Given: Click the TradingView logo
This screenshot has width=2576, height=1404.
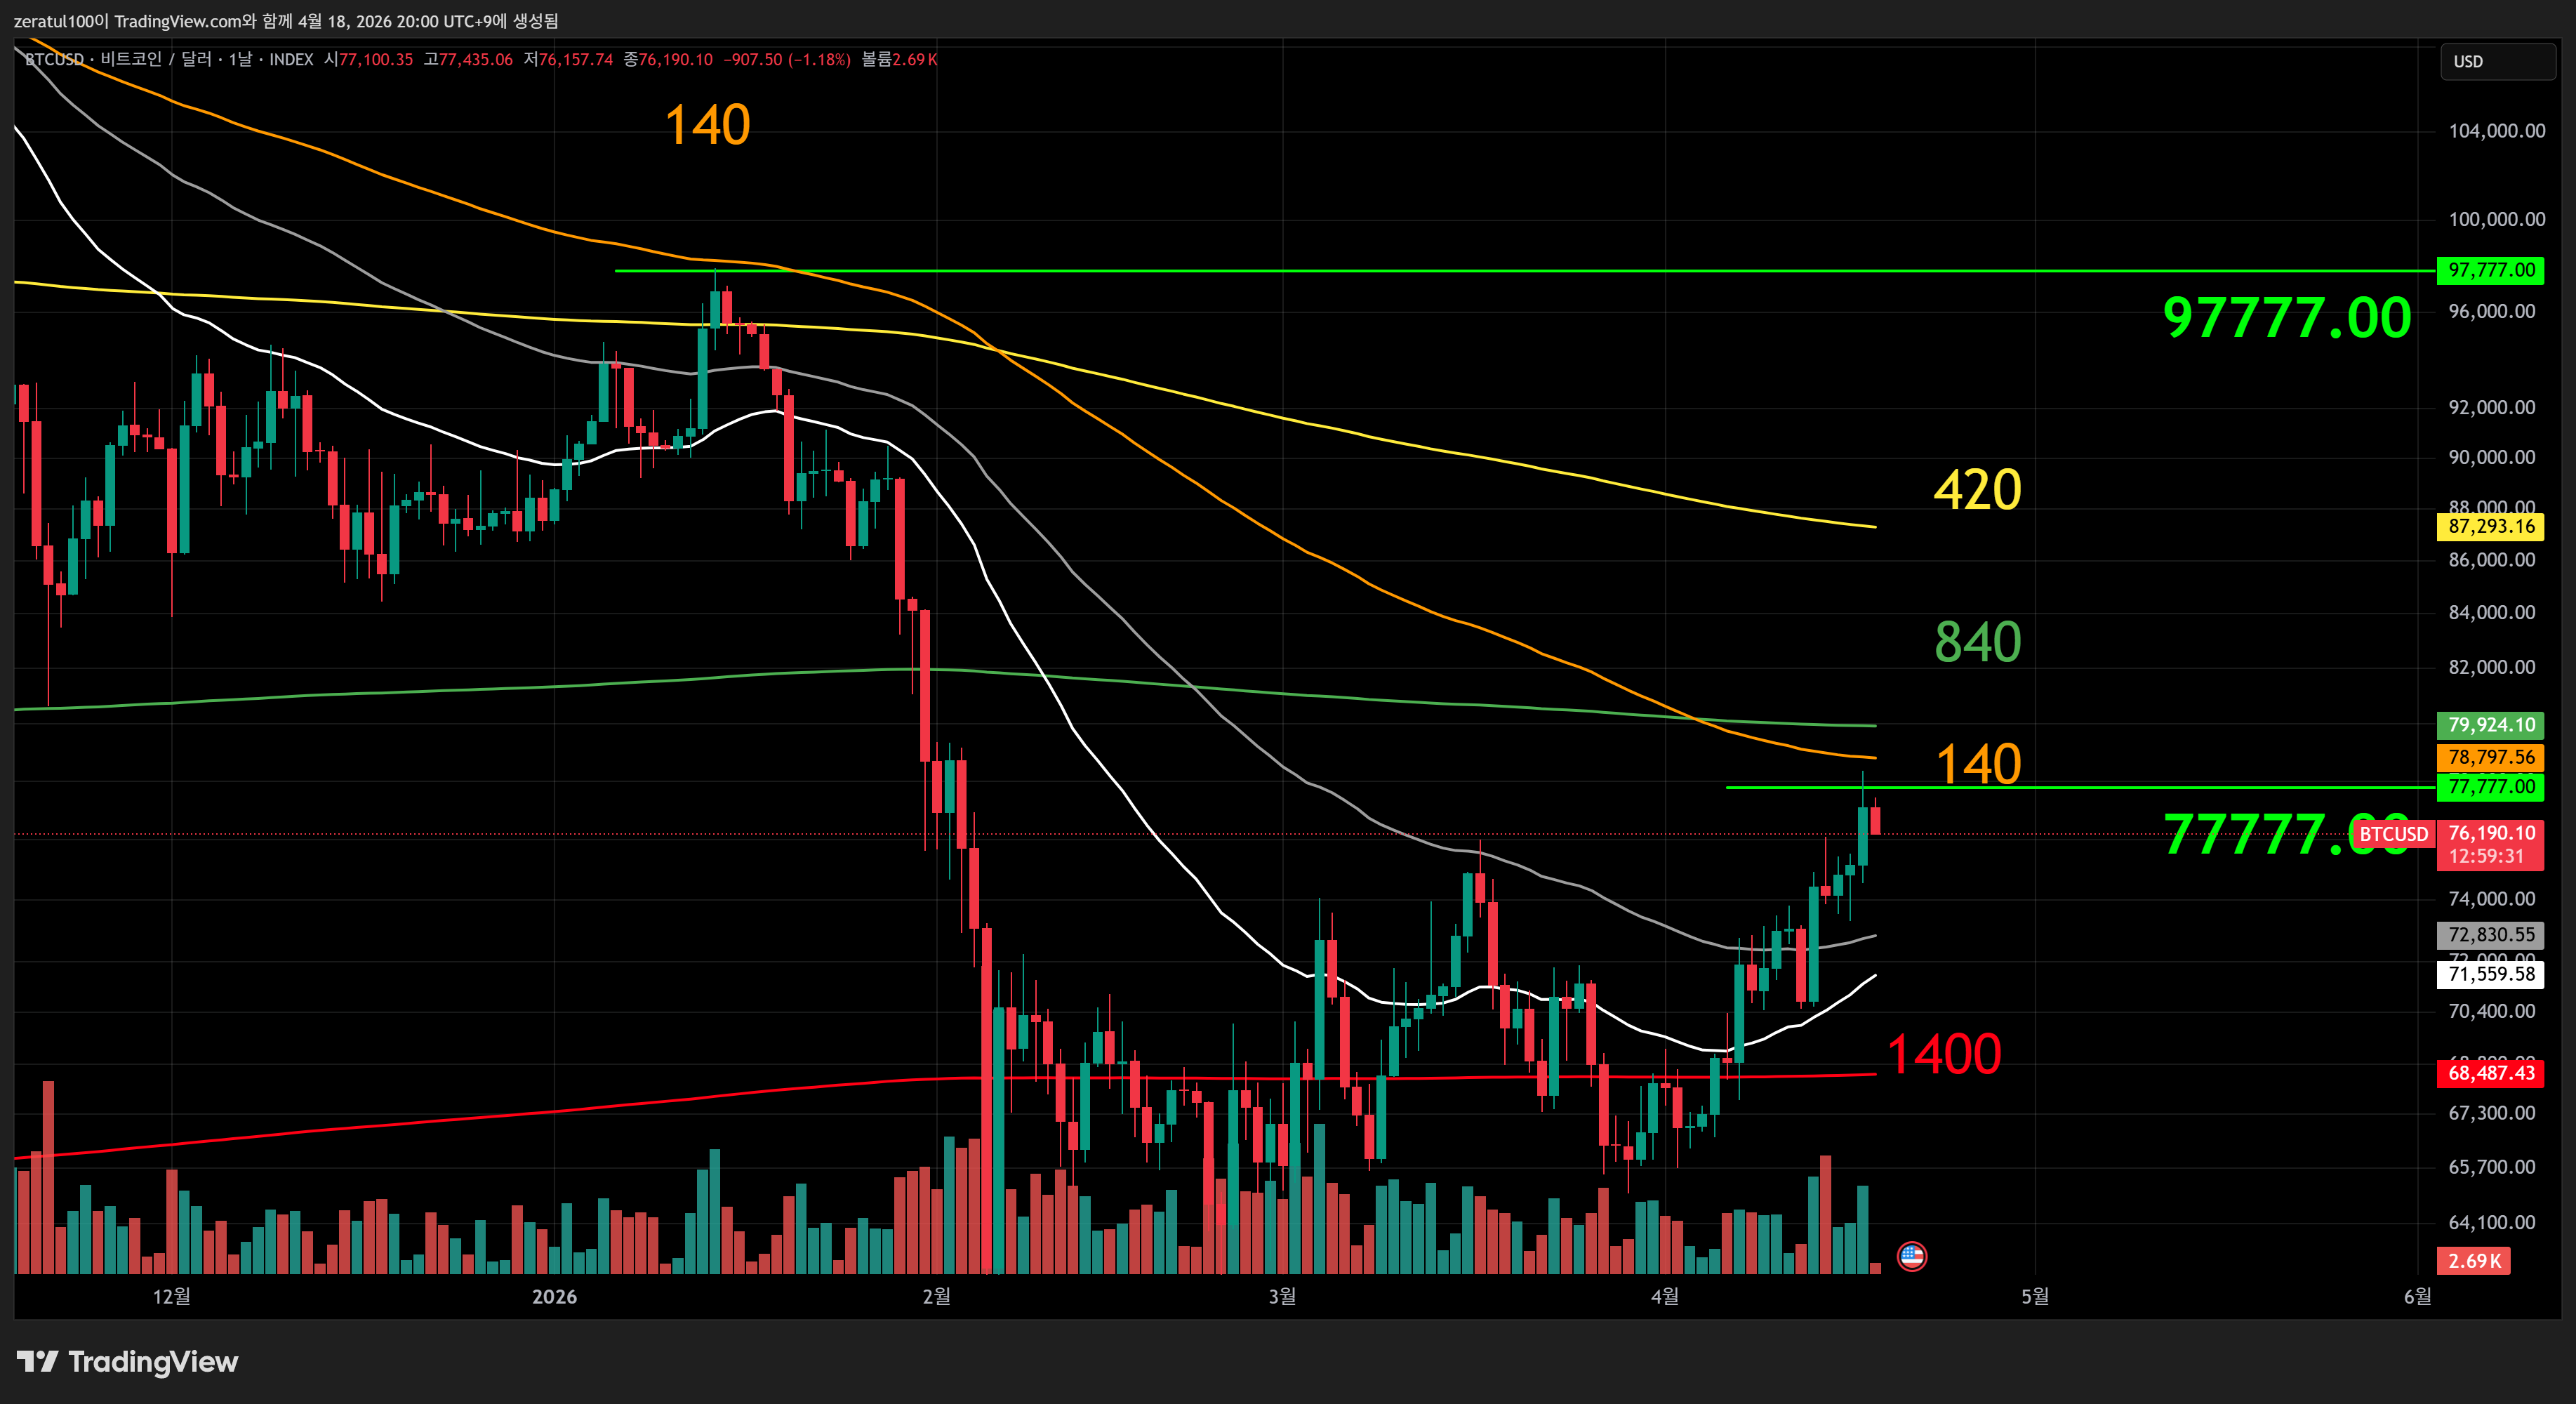Looking at the screenshot, I should [127, 1362].
